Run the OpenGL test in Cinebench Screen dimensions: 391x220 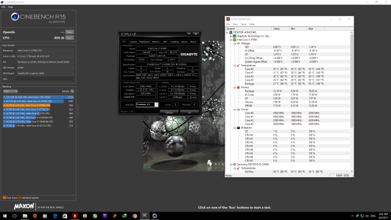tap(70, 32)
